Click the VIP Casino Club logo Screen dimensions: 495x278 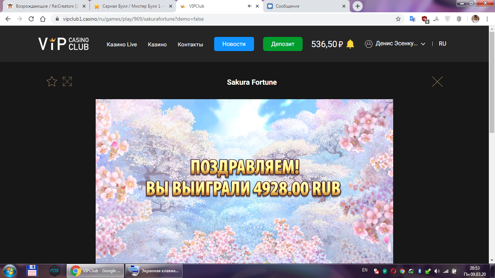pyautogui.click(x=64, y=44)
